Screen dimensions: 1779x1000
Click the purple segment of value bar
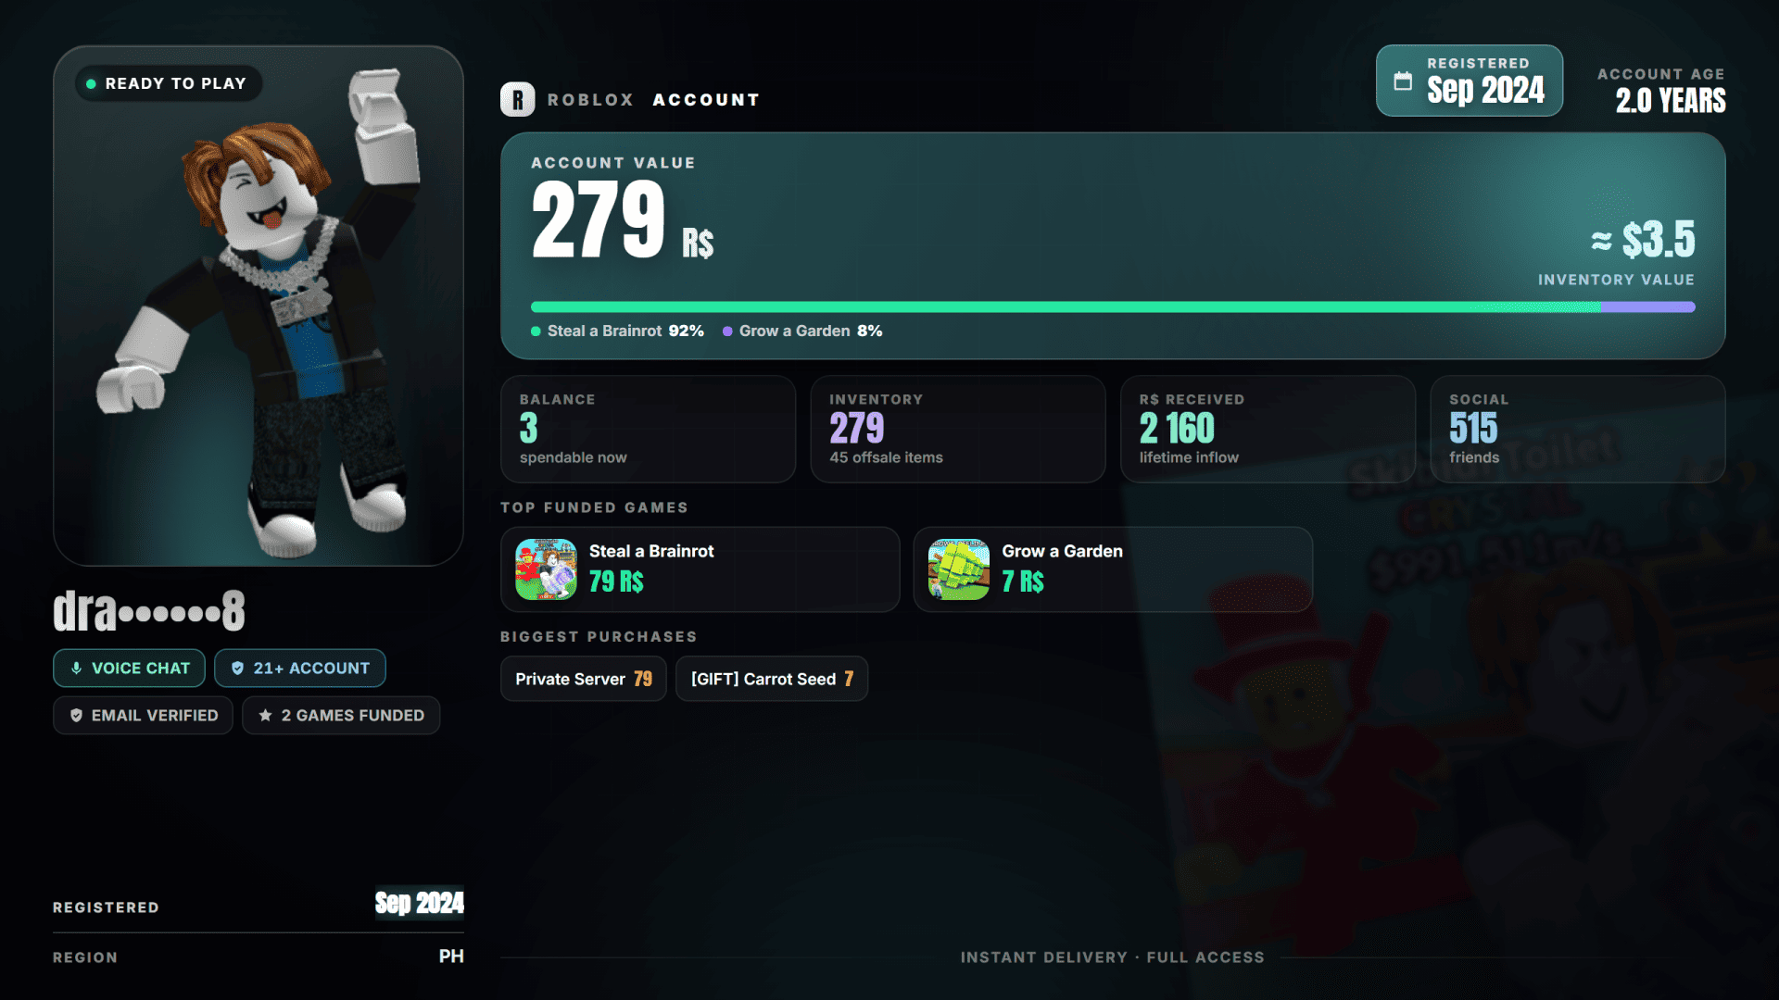pos(1647,306)
